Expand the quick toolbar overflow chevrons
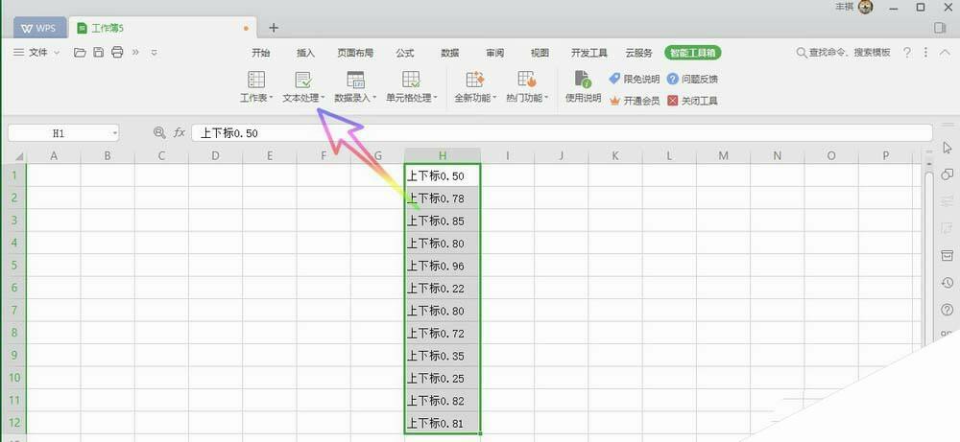This screenshot has width=960, height=442. (x=135, y=53)
